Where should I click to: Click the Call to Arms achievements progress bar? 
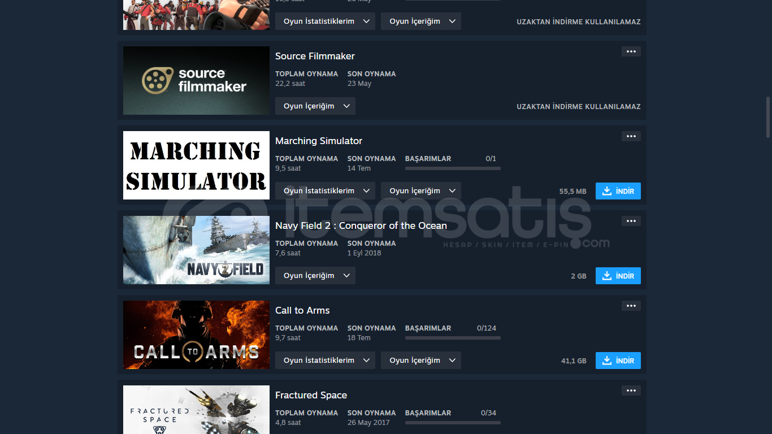click(x=453, y=338)
